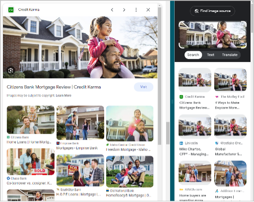The width and height of the screenshot is (254, 202).
Task: Grab the panel divider handle
Action: [172, 102]
